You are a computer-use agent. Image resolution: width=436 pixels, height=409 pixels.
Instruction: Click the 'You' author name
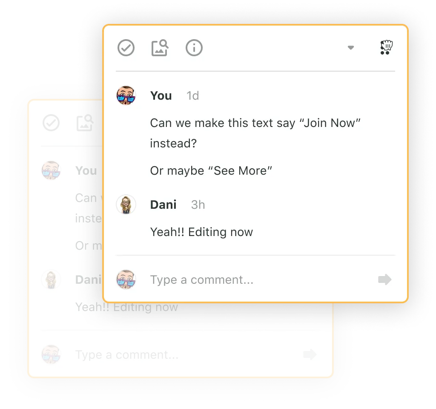tap(161, 96)
